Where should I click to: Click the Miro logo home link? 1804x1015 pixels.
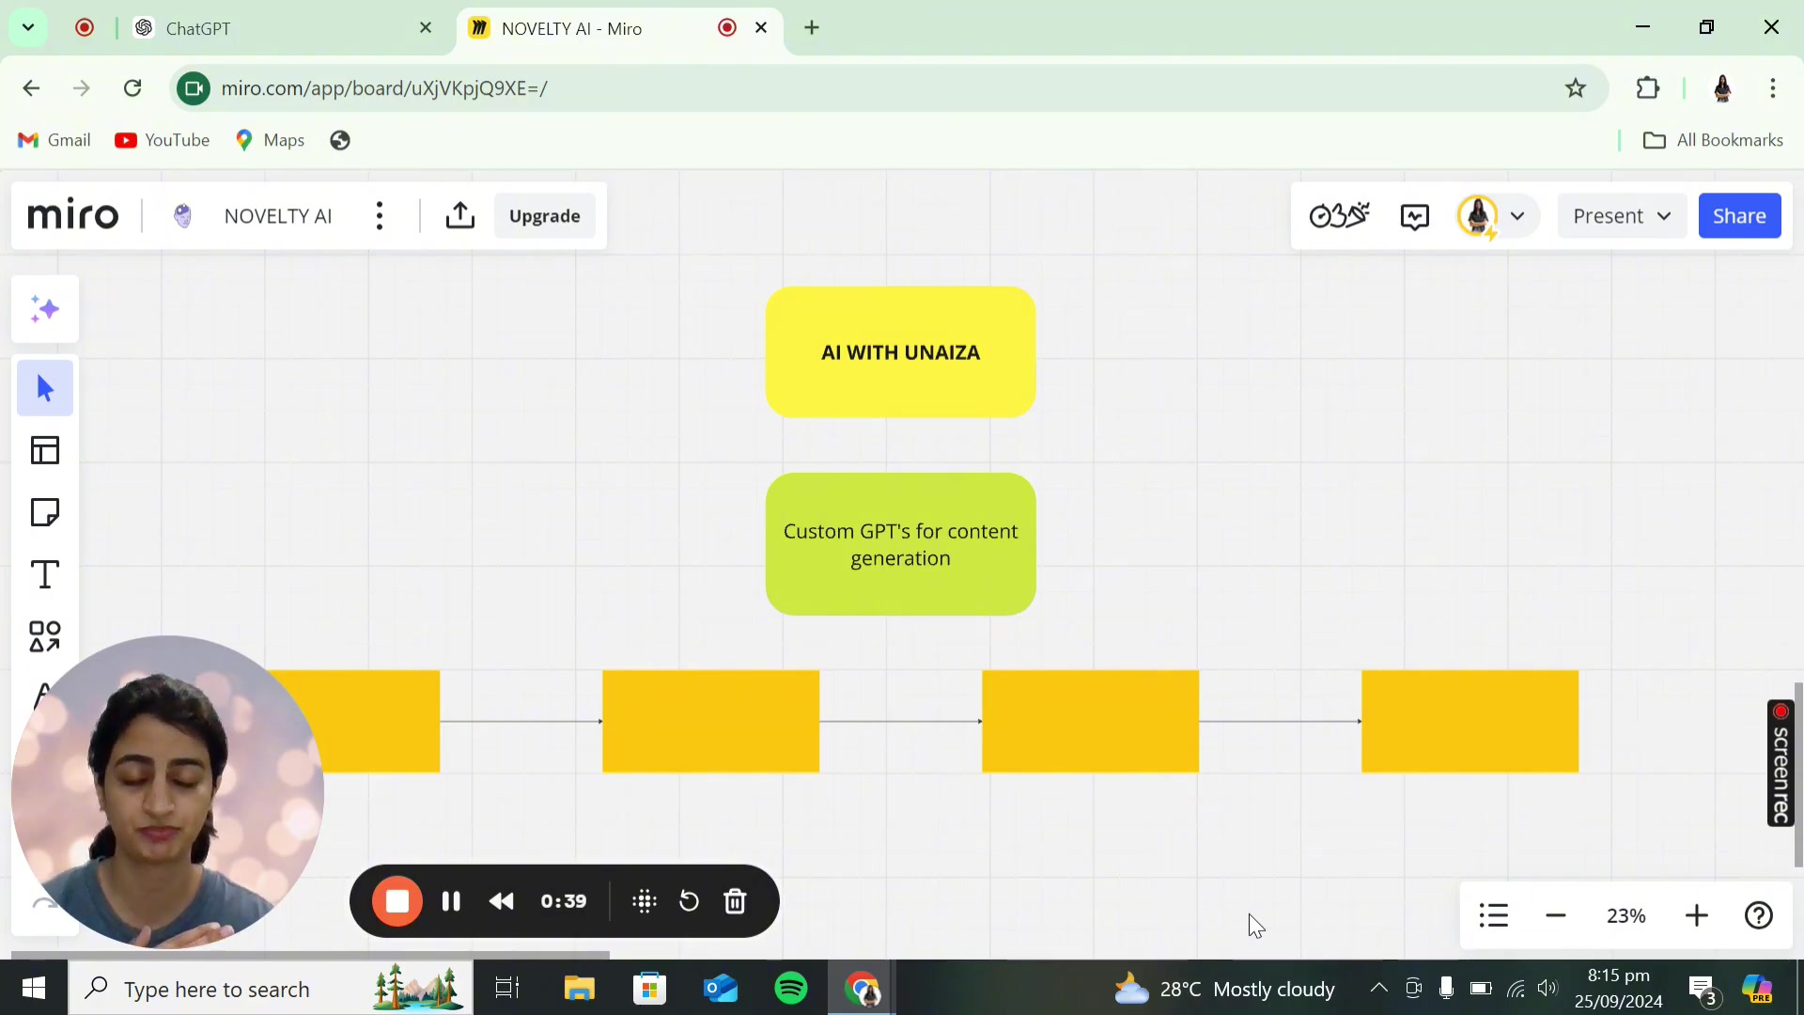73,216
